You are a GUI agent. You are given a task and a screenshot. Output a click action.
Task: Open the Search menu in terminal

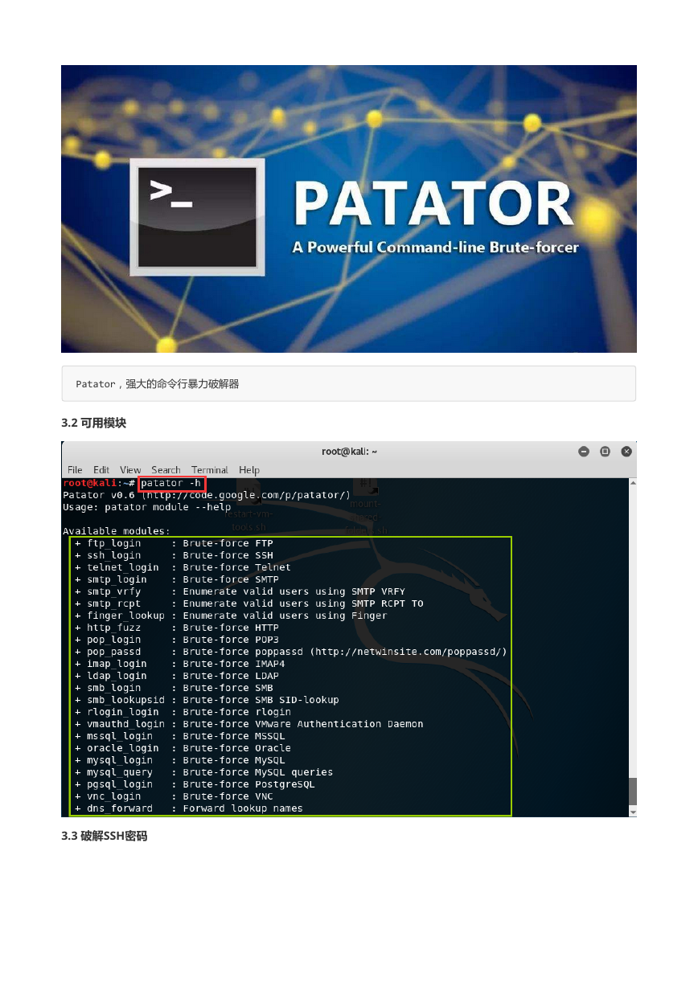[x=166, y=469]
